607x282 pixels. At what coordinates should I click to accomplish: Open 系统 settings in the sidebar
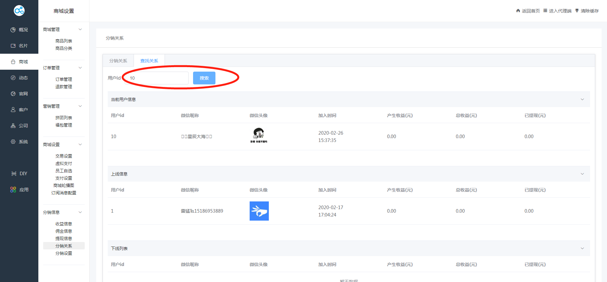coord(19,142)
